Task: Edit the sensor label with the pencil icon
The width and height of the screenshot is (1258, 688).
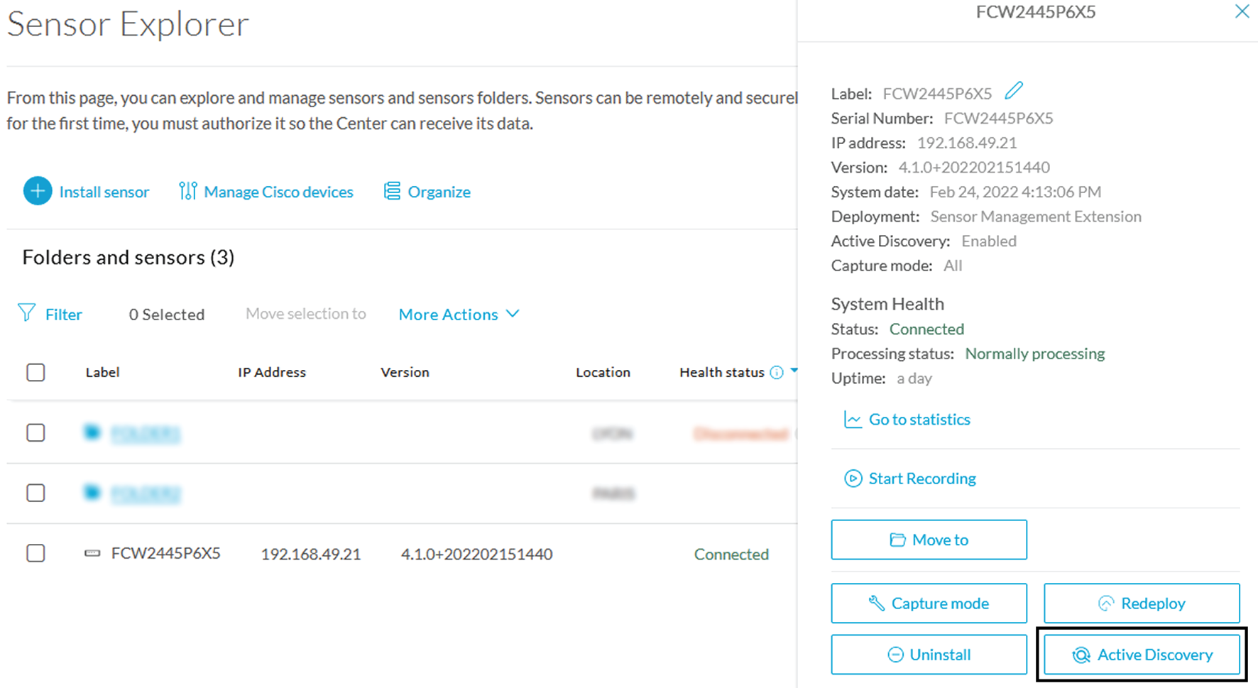Action: pyautogui.click(x=1014, y=90)
